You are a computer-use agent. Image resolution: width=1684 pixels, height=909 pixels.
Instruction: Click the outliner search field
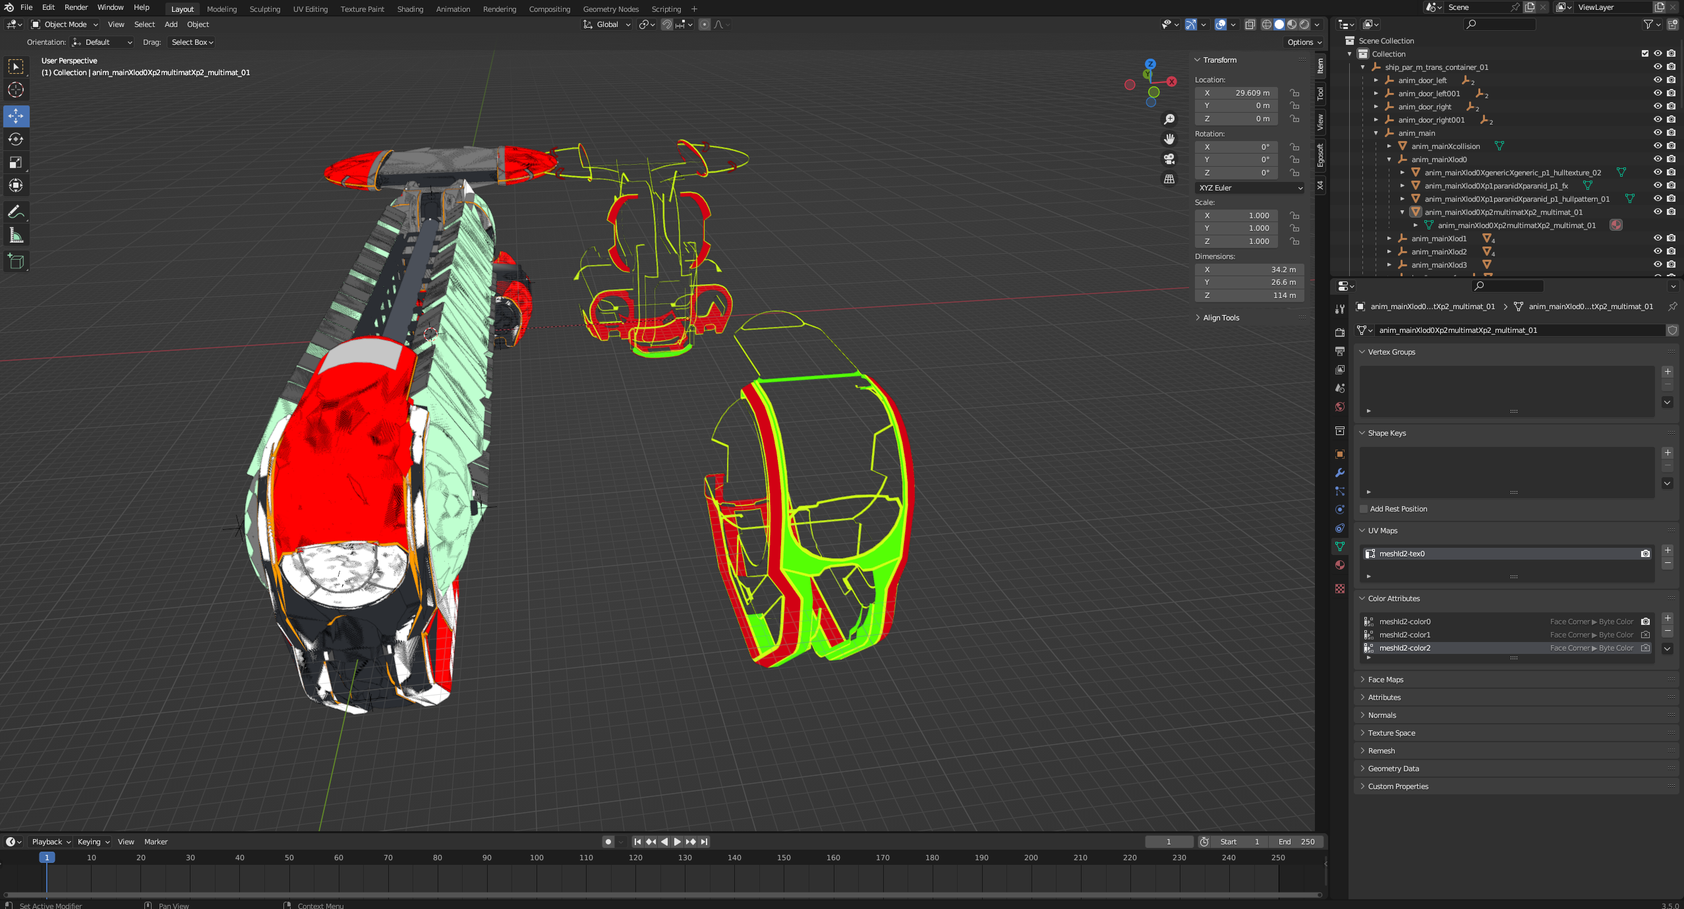(x=1499, y=24)
